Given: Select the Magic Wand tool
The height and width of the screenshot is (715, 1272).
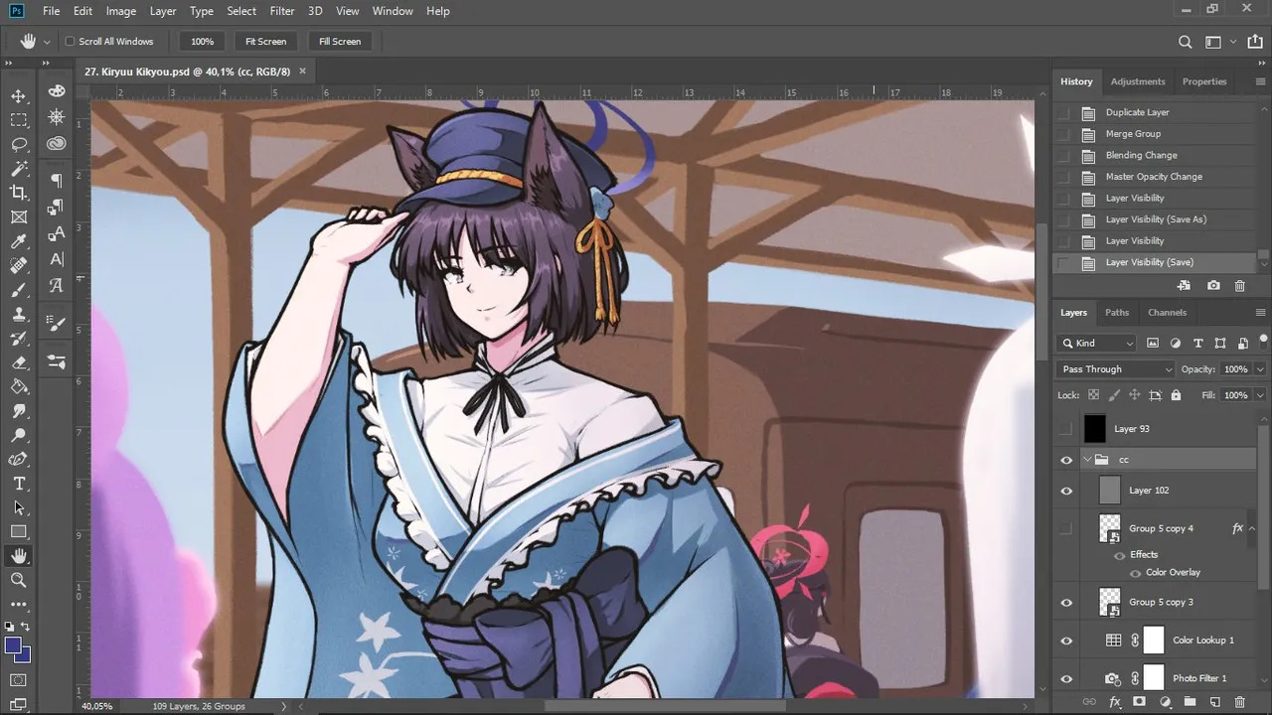Looking at the screenshot, I should click(19, 169).
